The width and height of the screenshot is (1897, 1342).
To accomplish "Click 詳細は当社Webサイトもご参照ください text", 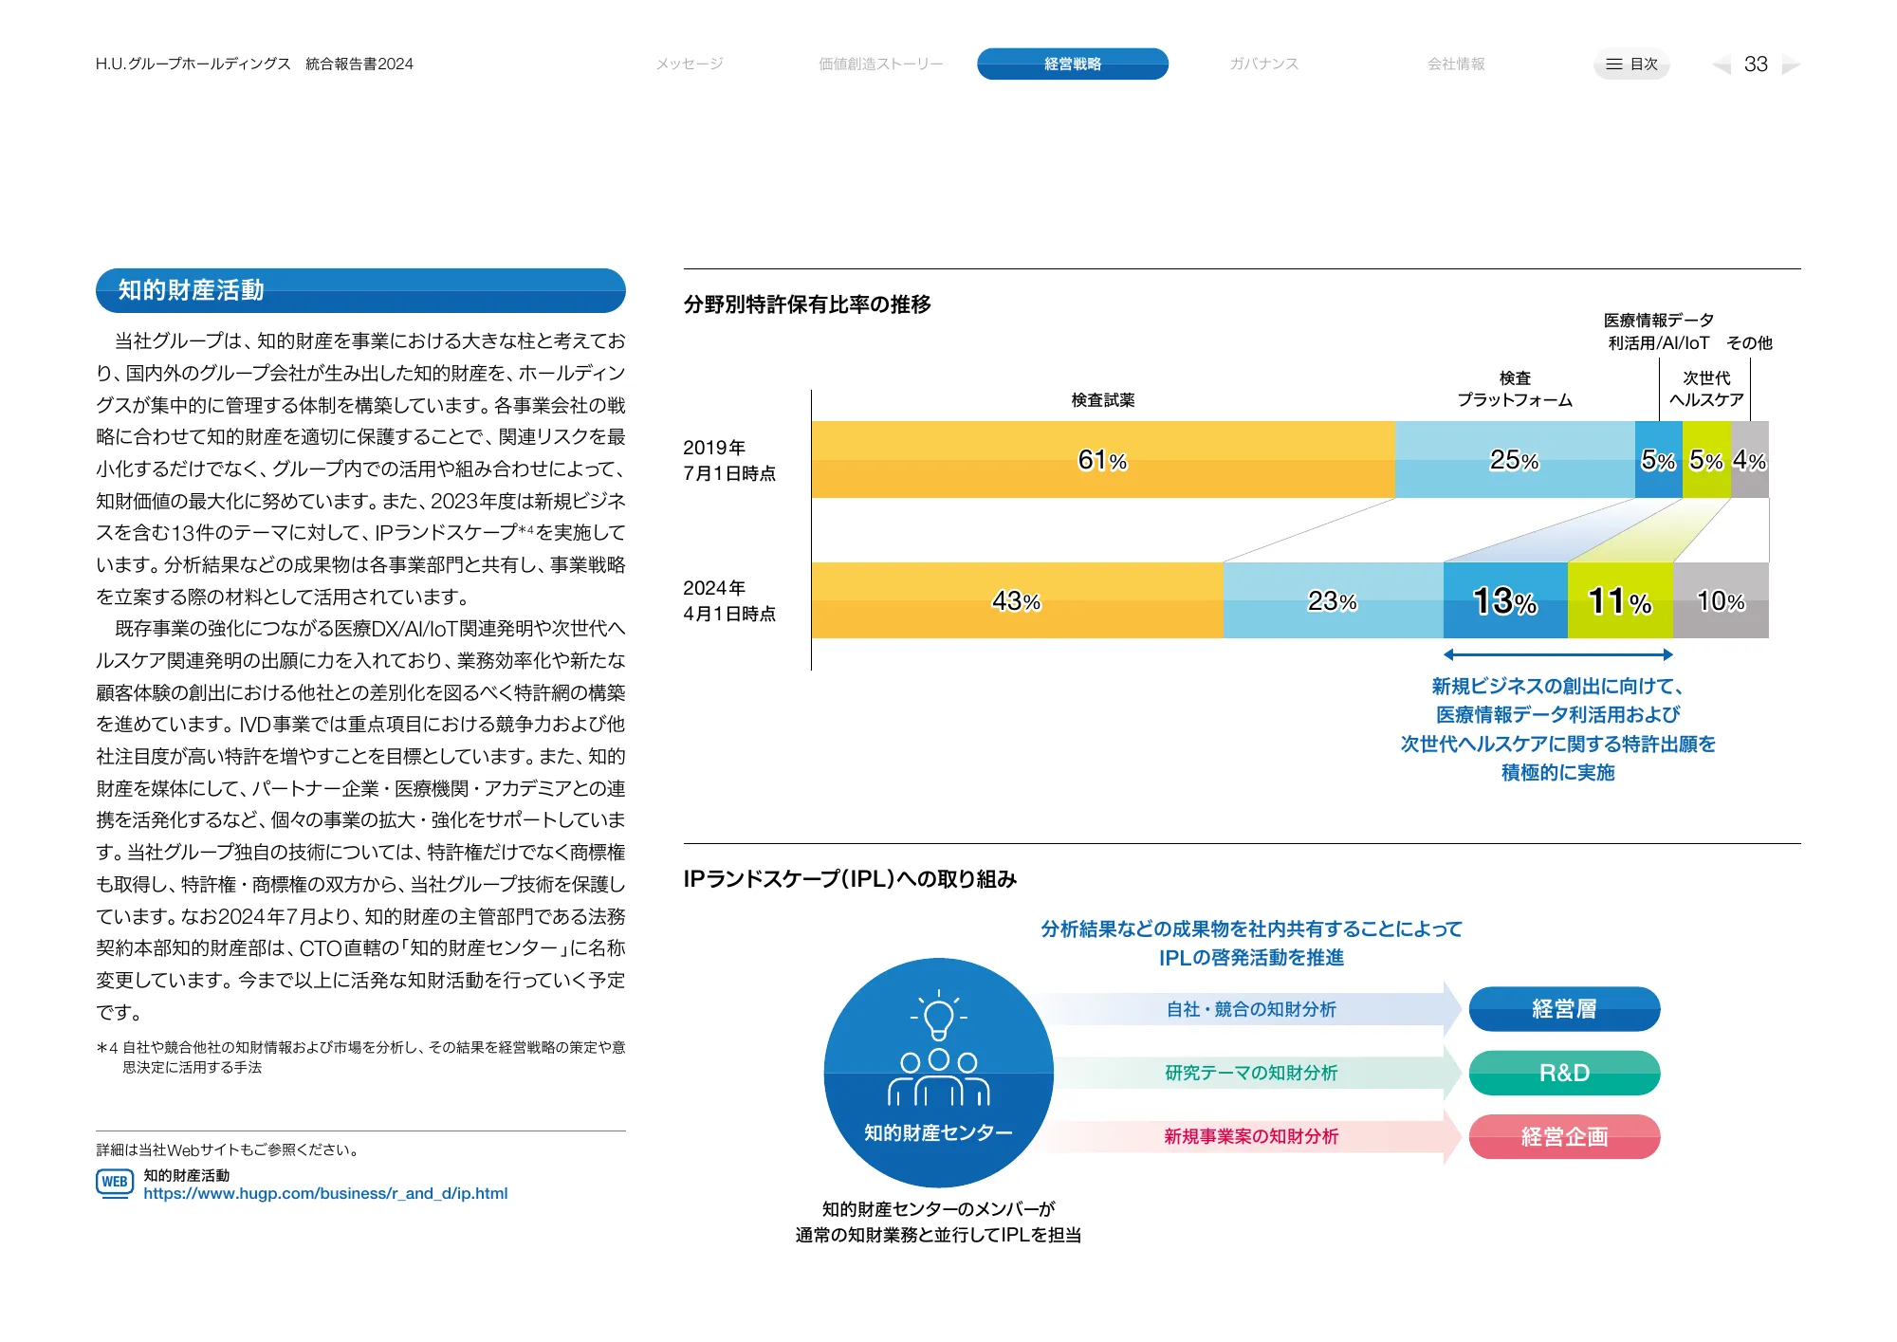I will pos(229,1149).
